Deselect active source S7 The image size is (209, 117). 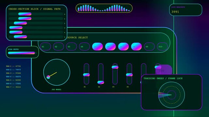tap(124, 46)
